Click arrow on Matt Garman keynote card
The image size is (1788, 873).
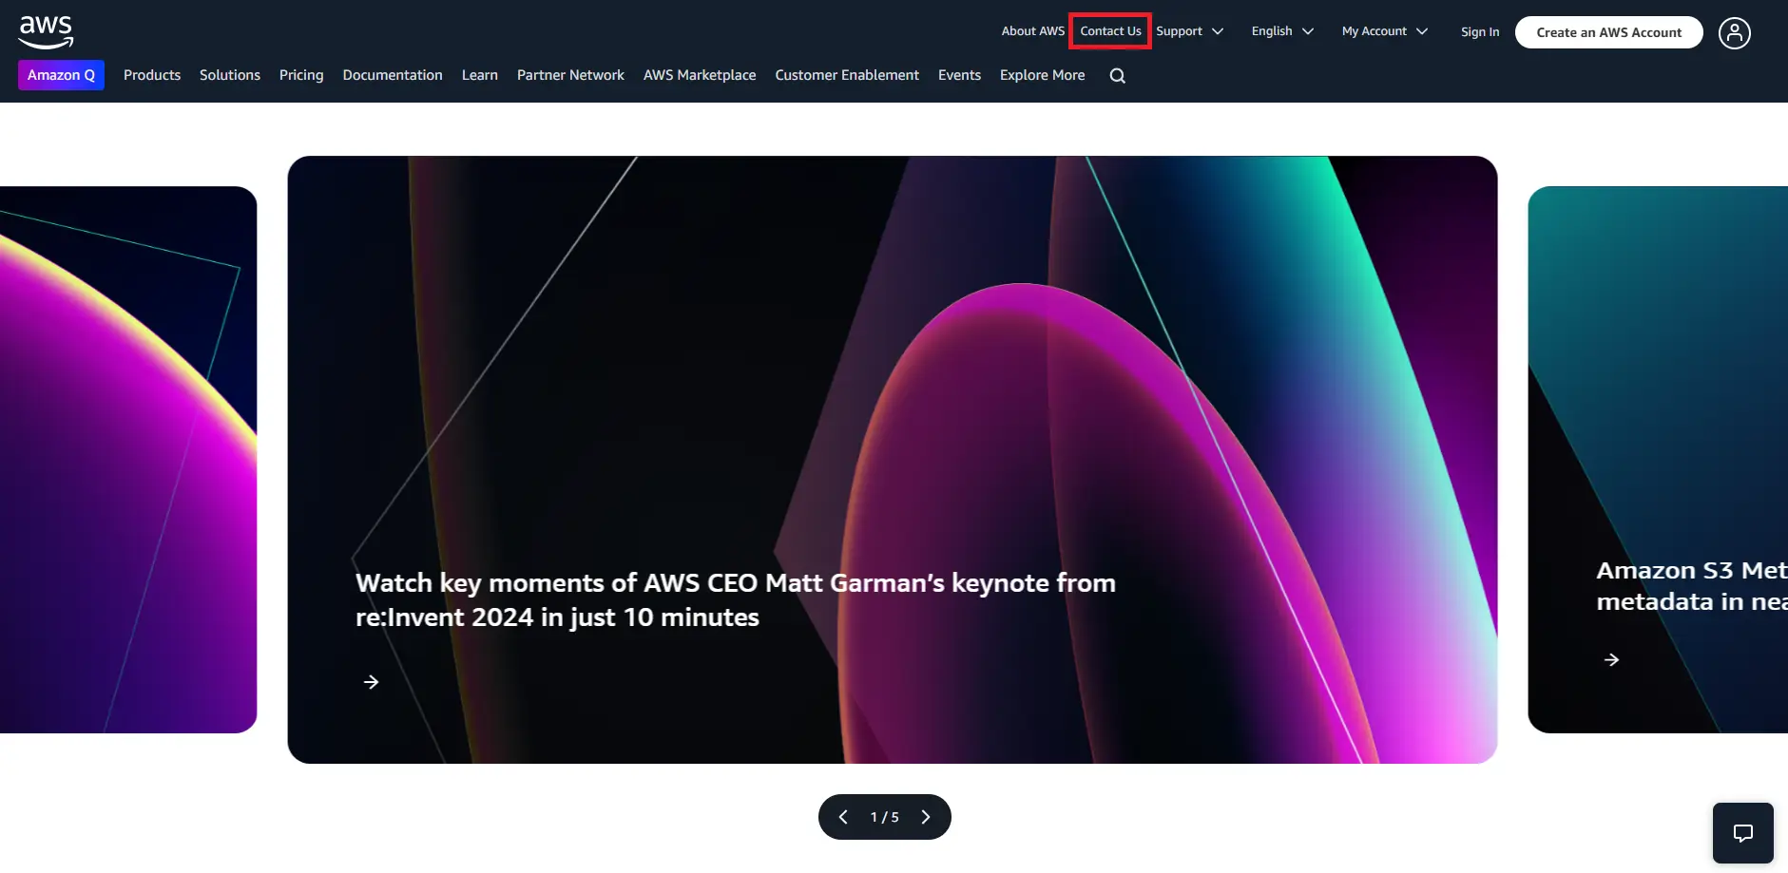[x=372, y=682]
